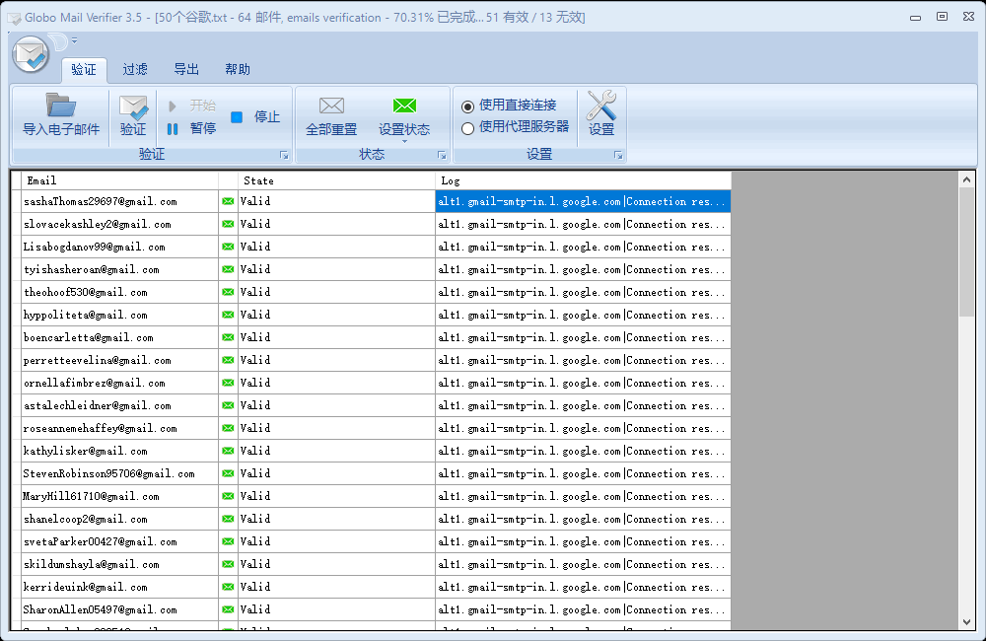
Task: Click the 导入电子邮件 folder icon
Action: pos(61,106)
